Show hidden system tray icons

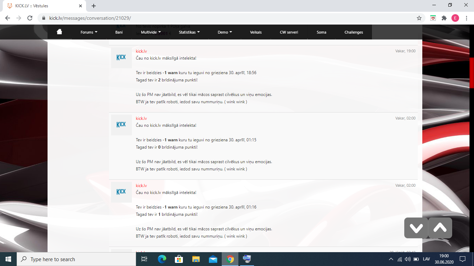click(x=391, y=259)
